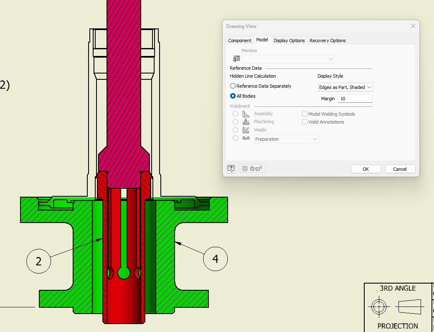Viewport: 434px width, 332px height.
Task: Click the preview glasses icon
Action: pos(256,168)
